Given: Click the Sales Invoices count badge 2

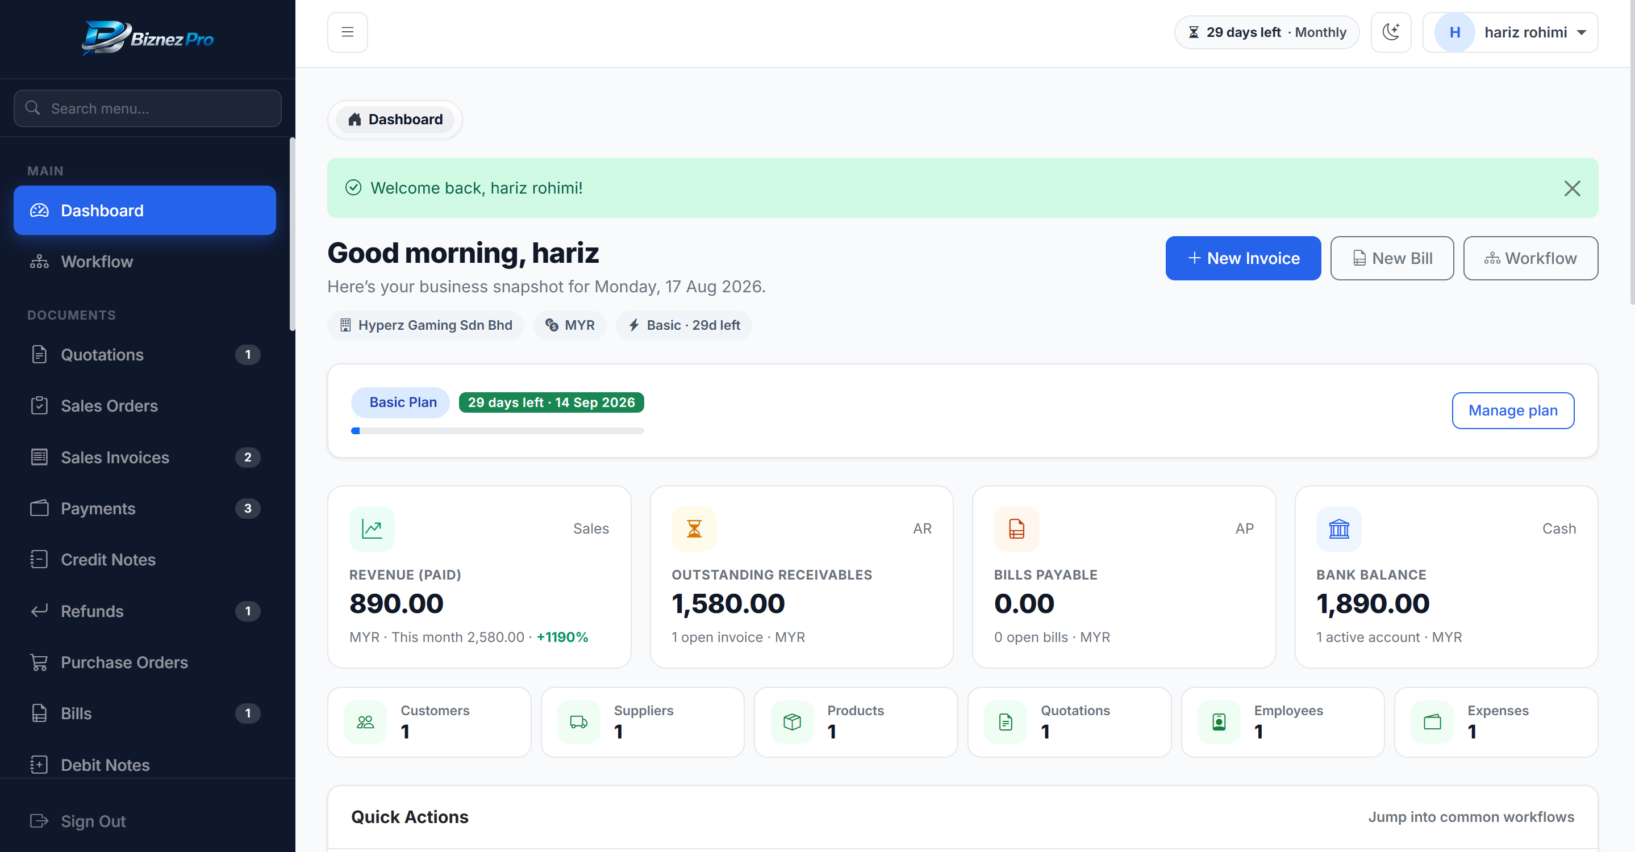Looking at the screenshot, I should 248,457.
